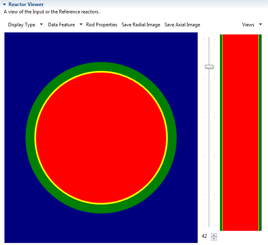Click the Views dropdown arrow
Viewport: 268px width, 245px height.
(260, 24)
